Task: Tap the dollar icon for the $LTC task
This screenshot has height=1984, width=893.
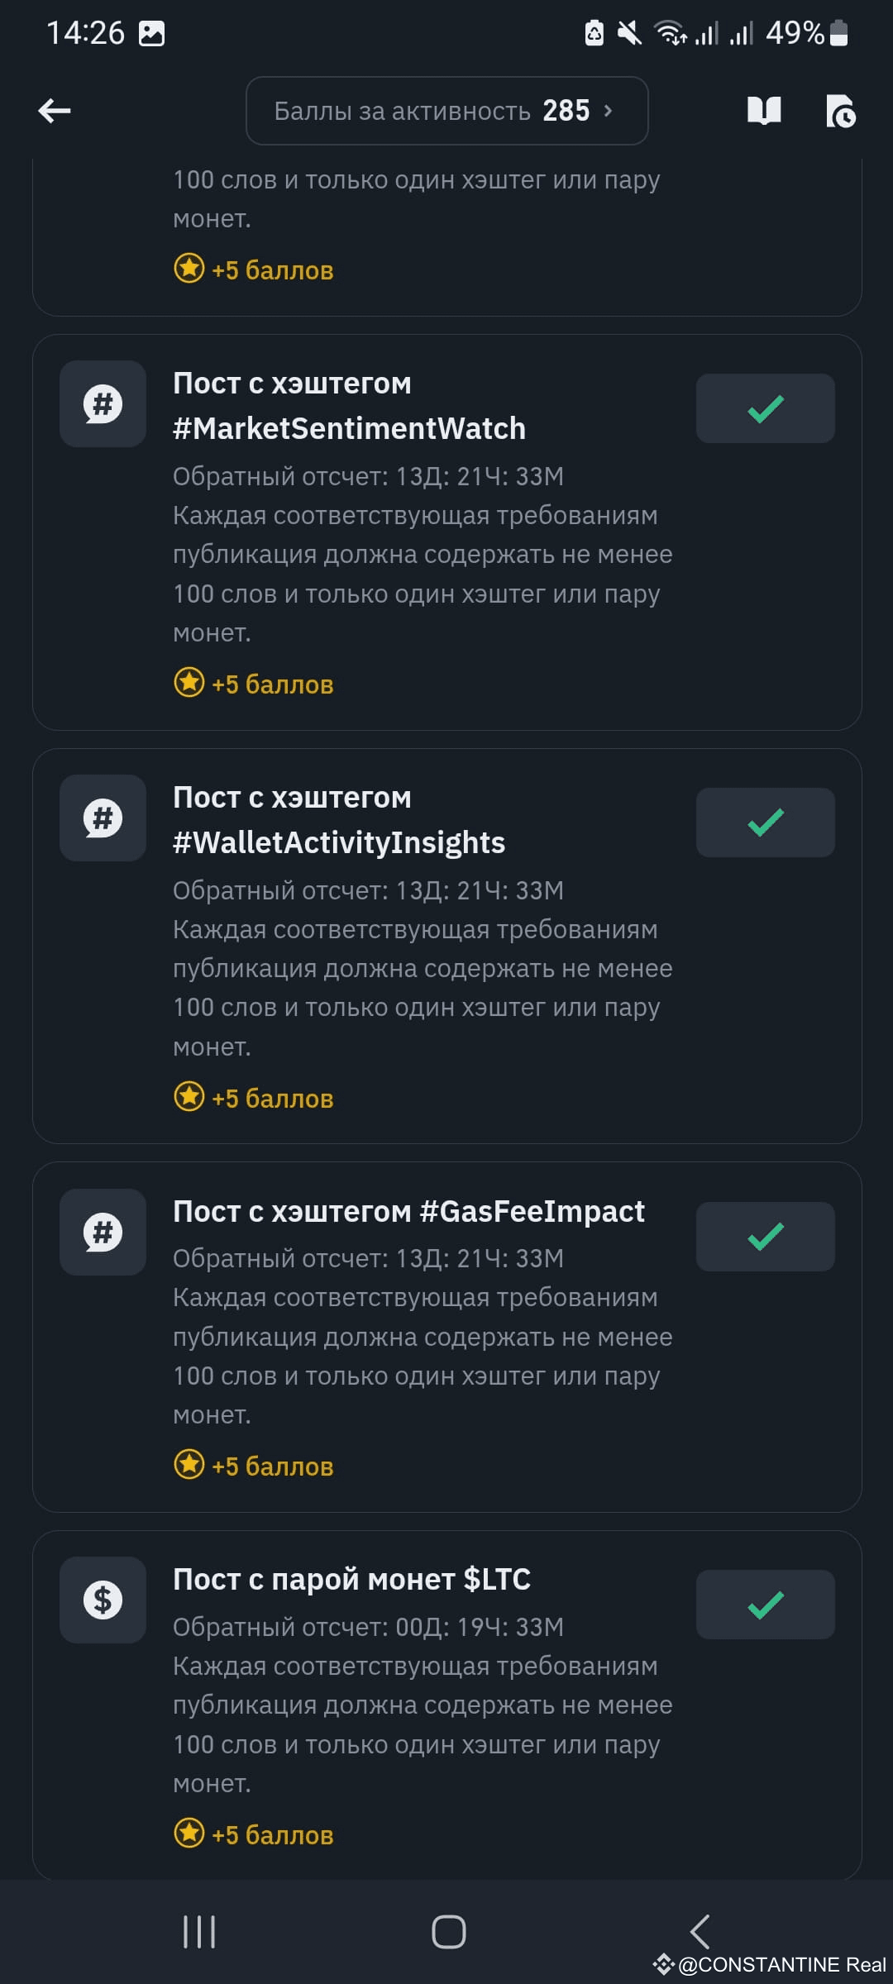Action: point(102,1600)
